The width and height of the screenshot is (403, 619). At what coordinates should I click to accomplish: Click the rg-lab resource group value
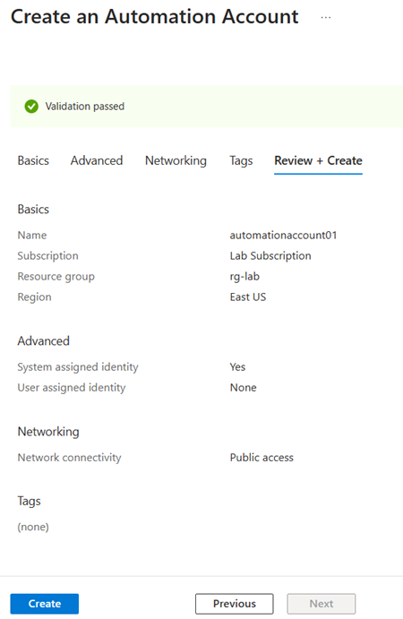click(x=244, y=276)
